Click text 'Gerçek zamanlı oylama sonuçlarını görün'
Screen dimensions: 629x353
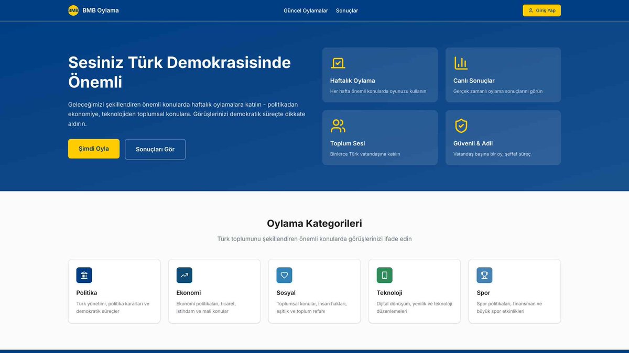pos(498,92)
